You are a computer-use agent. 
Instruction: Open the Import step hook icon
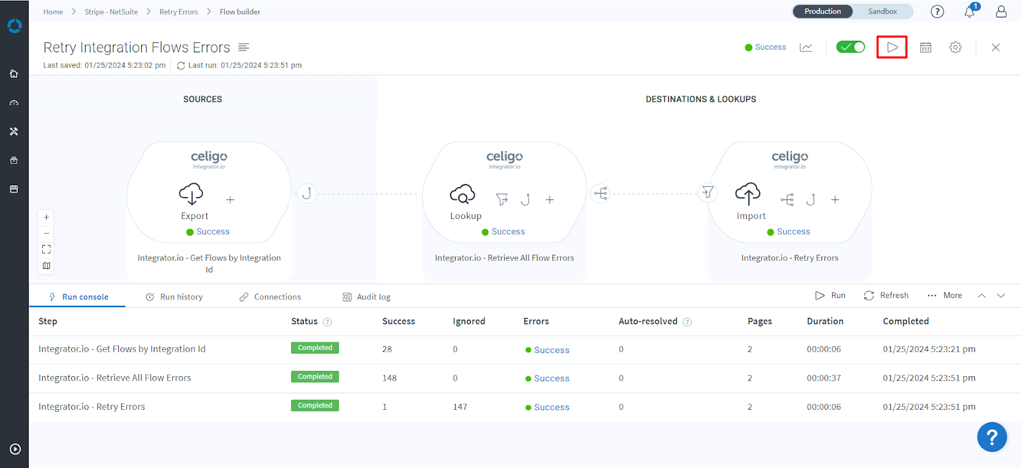pos(810,200)
